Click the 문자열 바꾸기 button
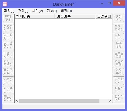 coord(8,28)
